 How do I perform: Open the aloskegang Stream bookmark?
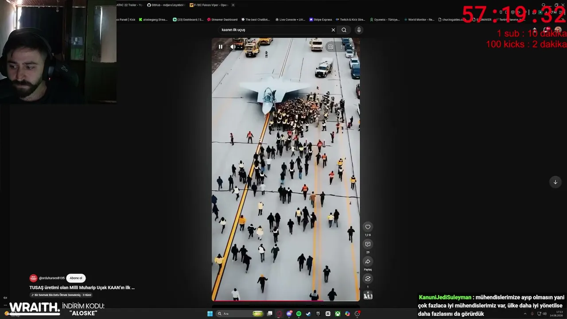153,19
